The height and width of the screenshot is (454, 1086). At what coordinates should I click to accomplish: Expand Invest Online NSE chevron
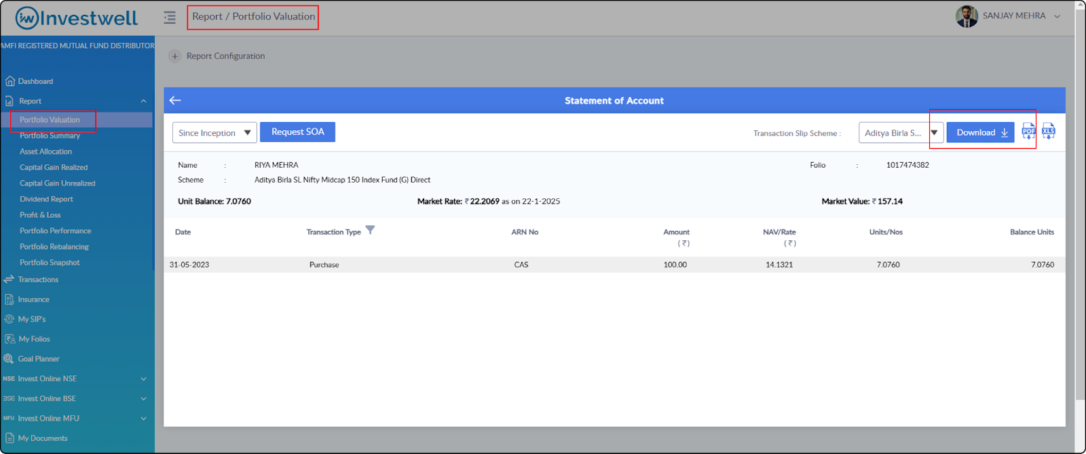(x=143, y=379)
